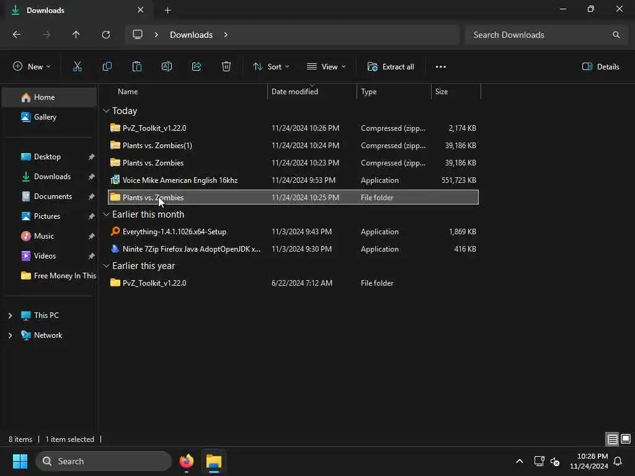The image size is (635, 476).
Task: Collapse the Earlier this month group
Action: point(106,214)
